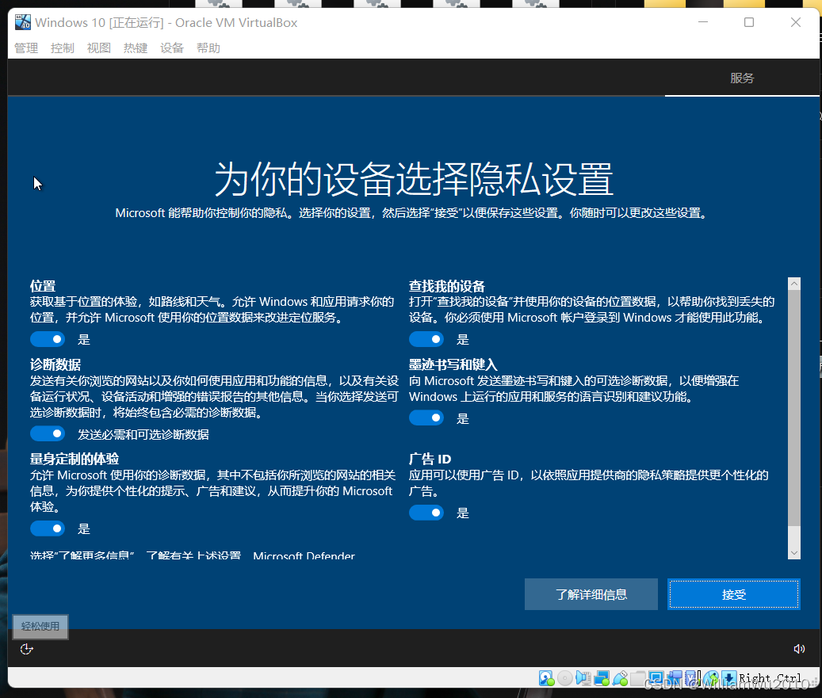The image size is (822, 698).
Task: Click the optical disc status icon
Action: (x=565, y=678)
